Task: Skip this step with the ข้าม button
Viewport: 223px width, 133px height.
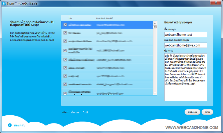Action: click(208, 112)
